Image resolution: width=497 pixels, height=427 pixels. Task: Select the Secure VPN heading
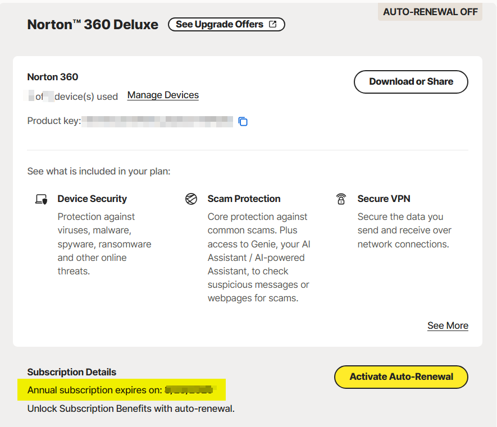[384, 199]
